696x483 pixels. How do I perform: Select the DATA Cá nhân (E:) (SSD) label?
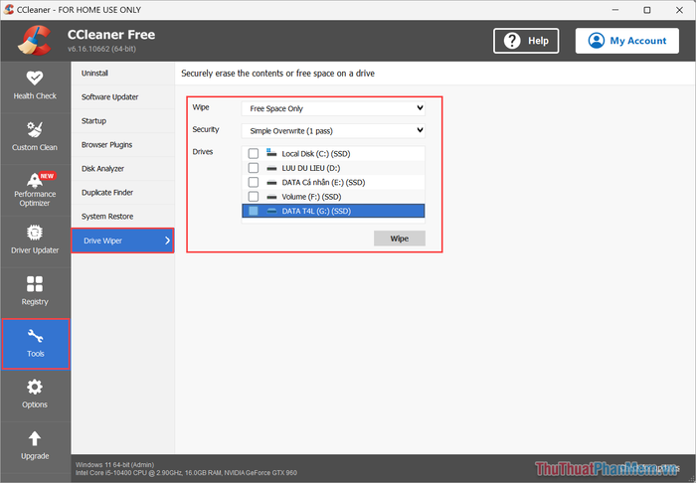[x=323, y=182]
